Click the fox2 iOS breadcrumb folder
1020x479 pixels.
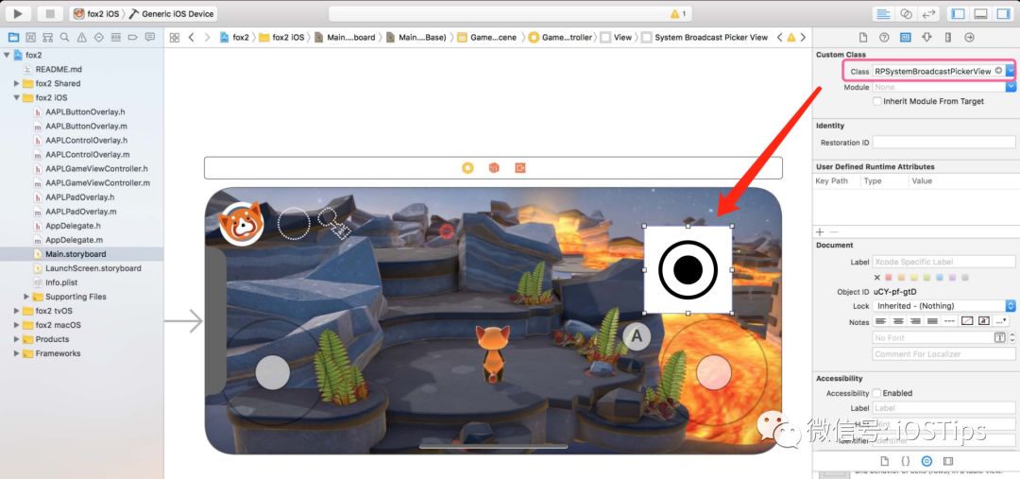(x=281, y=38)
